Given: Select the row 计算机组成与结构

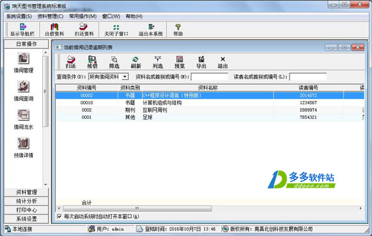Looking at the screenshot, I should coord(210,103).
